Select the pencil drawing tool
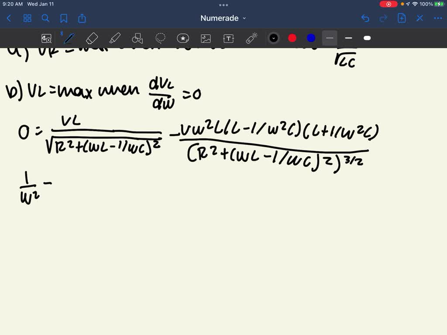 pyautogui.click(x=69, y=38)
